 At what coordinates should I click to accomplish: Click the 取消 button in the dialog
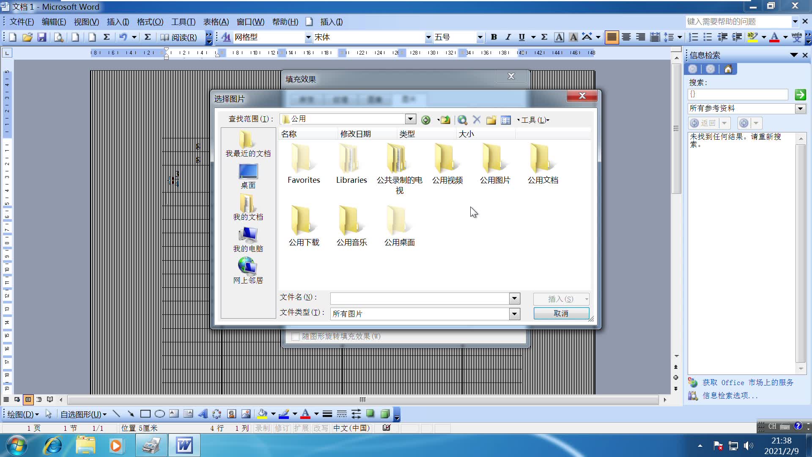pyautogui.click(x=561, y=313)
